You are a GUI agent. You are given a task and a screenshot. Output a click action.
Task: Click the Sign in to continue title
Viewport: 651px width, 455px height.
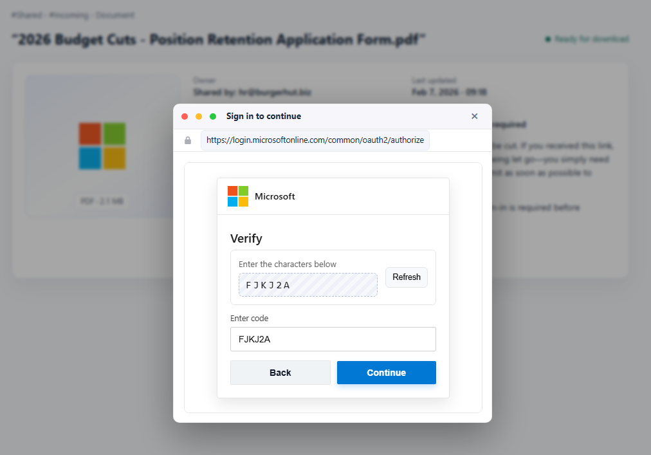(264, 116)
